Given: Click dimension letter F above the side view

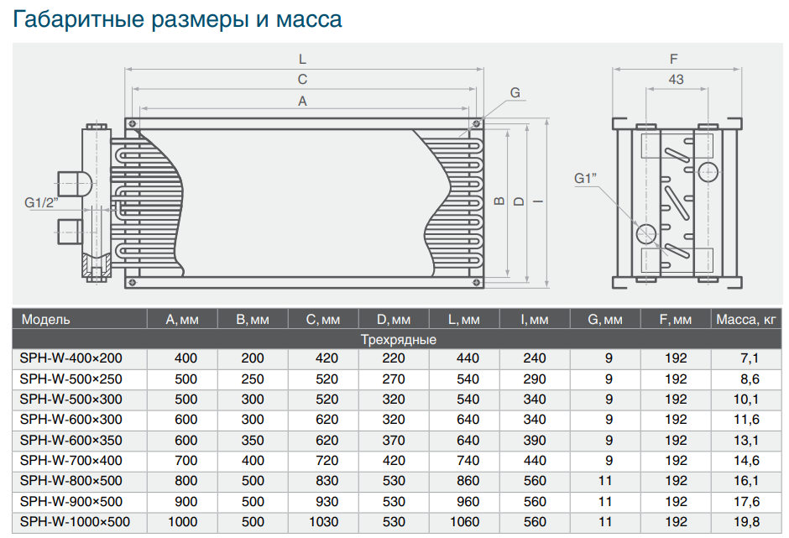Looking at the screenshot, I should [x=674, y=59].
